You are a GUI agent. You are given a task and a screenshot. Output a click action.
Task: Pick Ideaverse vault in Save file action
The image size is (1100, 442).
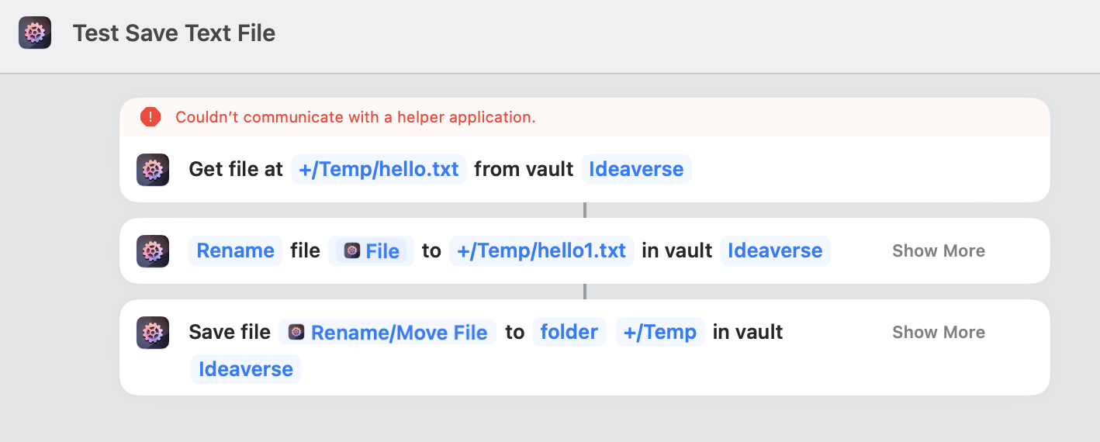(x=245, y=369)
